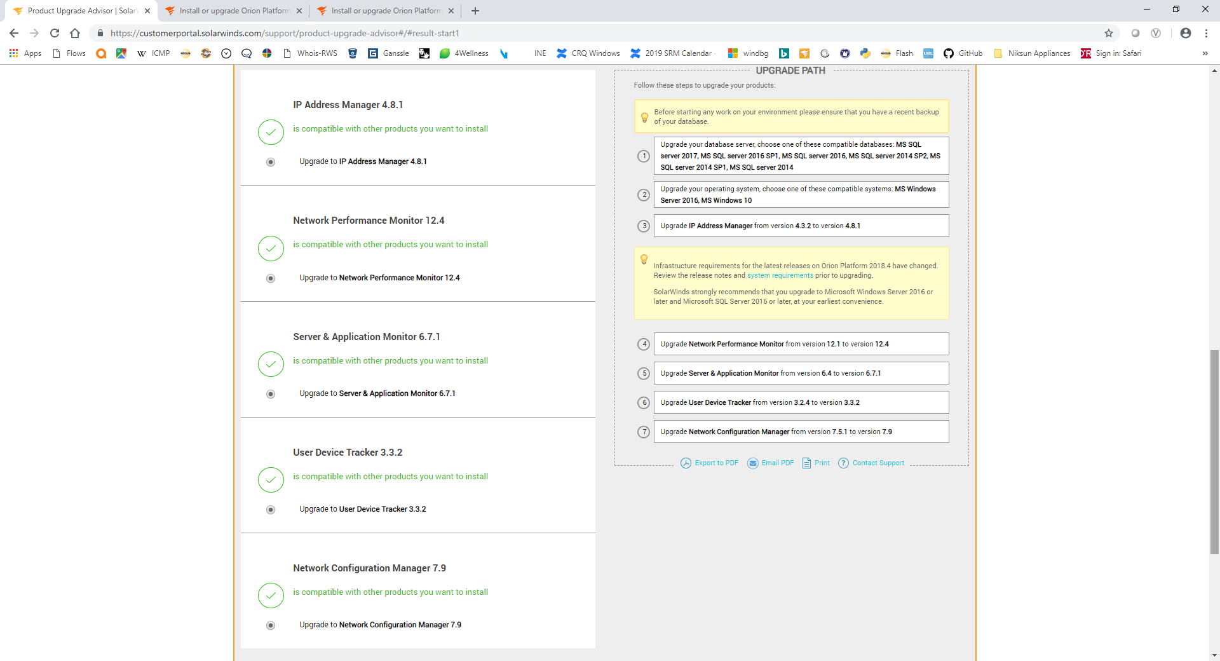Viewport: 1220px width, 661px height.
Task: Click the Contact Support question-mark icon
Action: [x=843, y=463]
